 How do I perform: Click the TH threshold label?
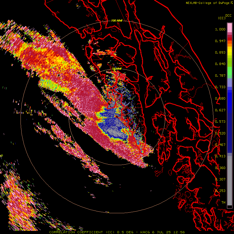point(223,203)
